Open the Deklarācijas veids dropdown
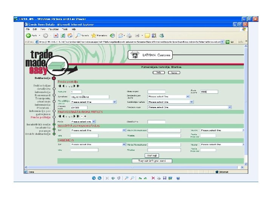 188,96
